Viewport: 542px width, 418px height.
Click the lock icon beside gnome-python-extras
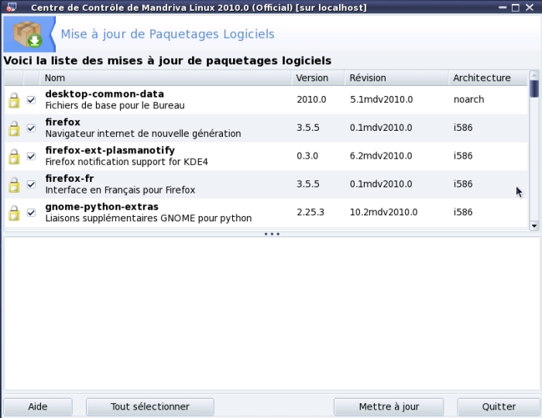click(x=14, y=212)
